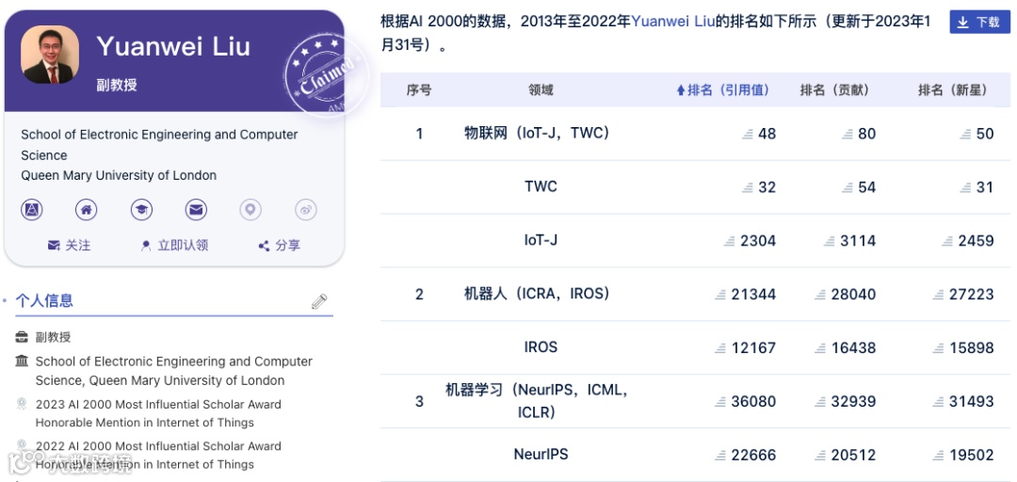This screenshot has width=1017, height=482.
Task: Click the email envelope icon in the circle row
Action: (196, 210)
